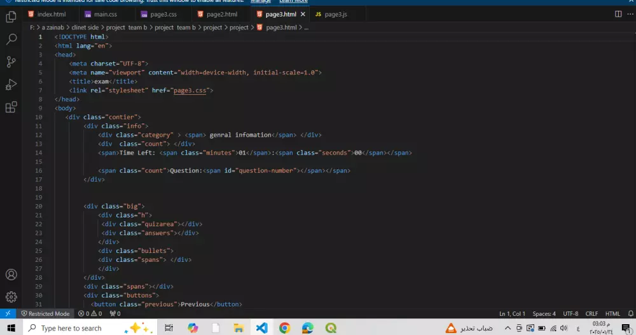Select the page3.html tab

tap(280, 14)
